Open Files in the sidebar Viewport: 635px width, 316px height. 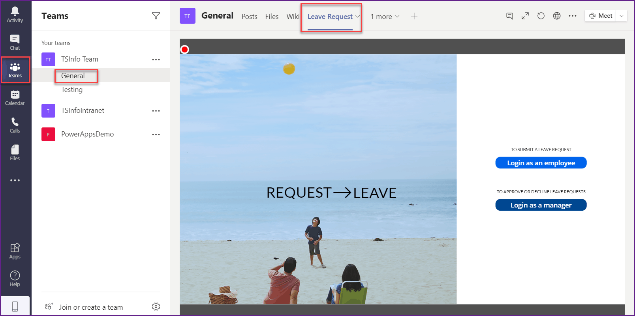click(x=15, y=153)
